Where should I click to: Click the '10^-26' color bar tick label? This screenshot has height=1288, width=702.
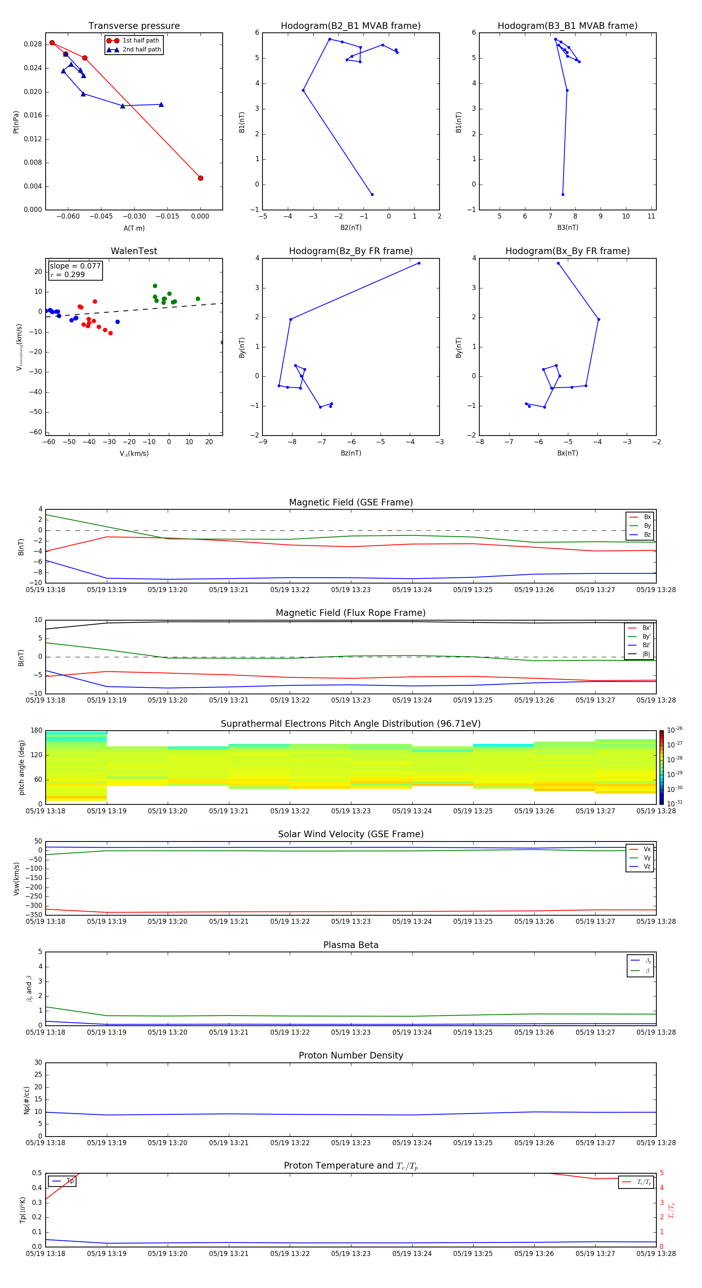click(x=675, y=730)
